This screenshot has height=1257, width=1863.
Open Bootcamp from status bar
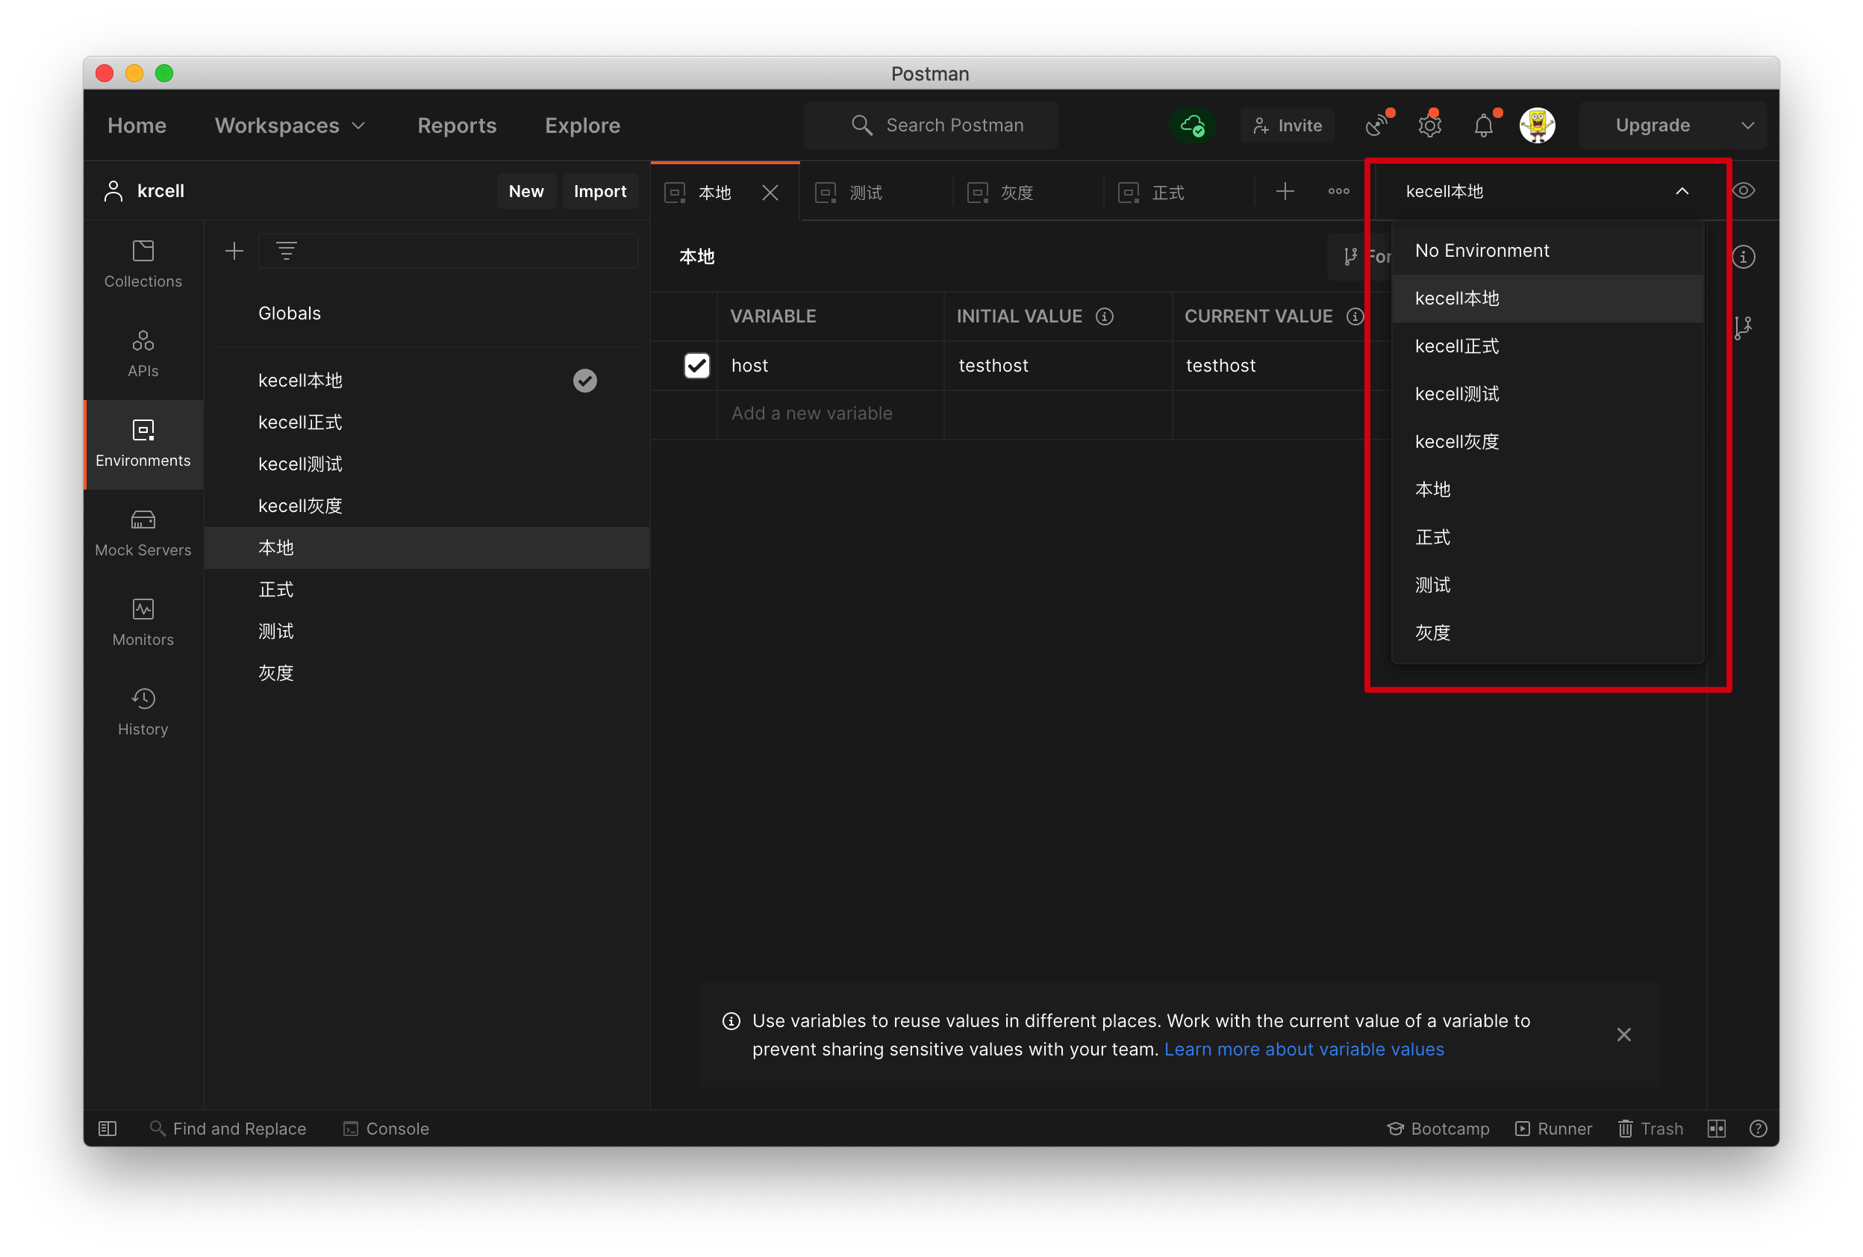tap(1438, 1128)
